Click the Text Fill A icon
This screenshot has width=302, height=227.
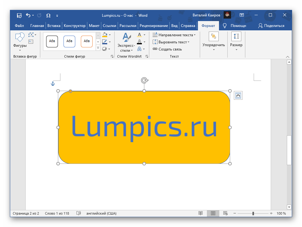(139, 35)
